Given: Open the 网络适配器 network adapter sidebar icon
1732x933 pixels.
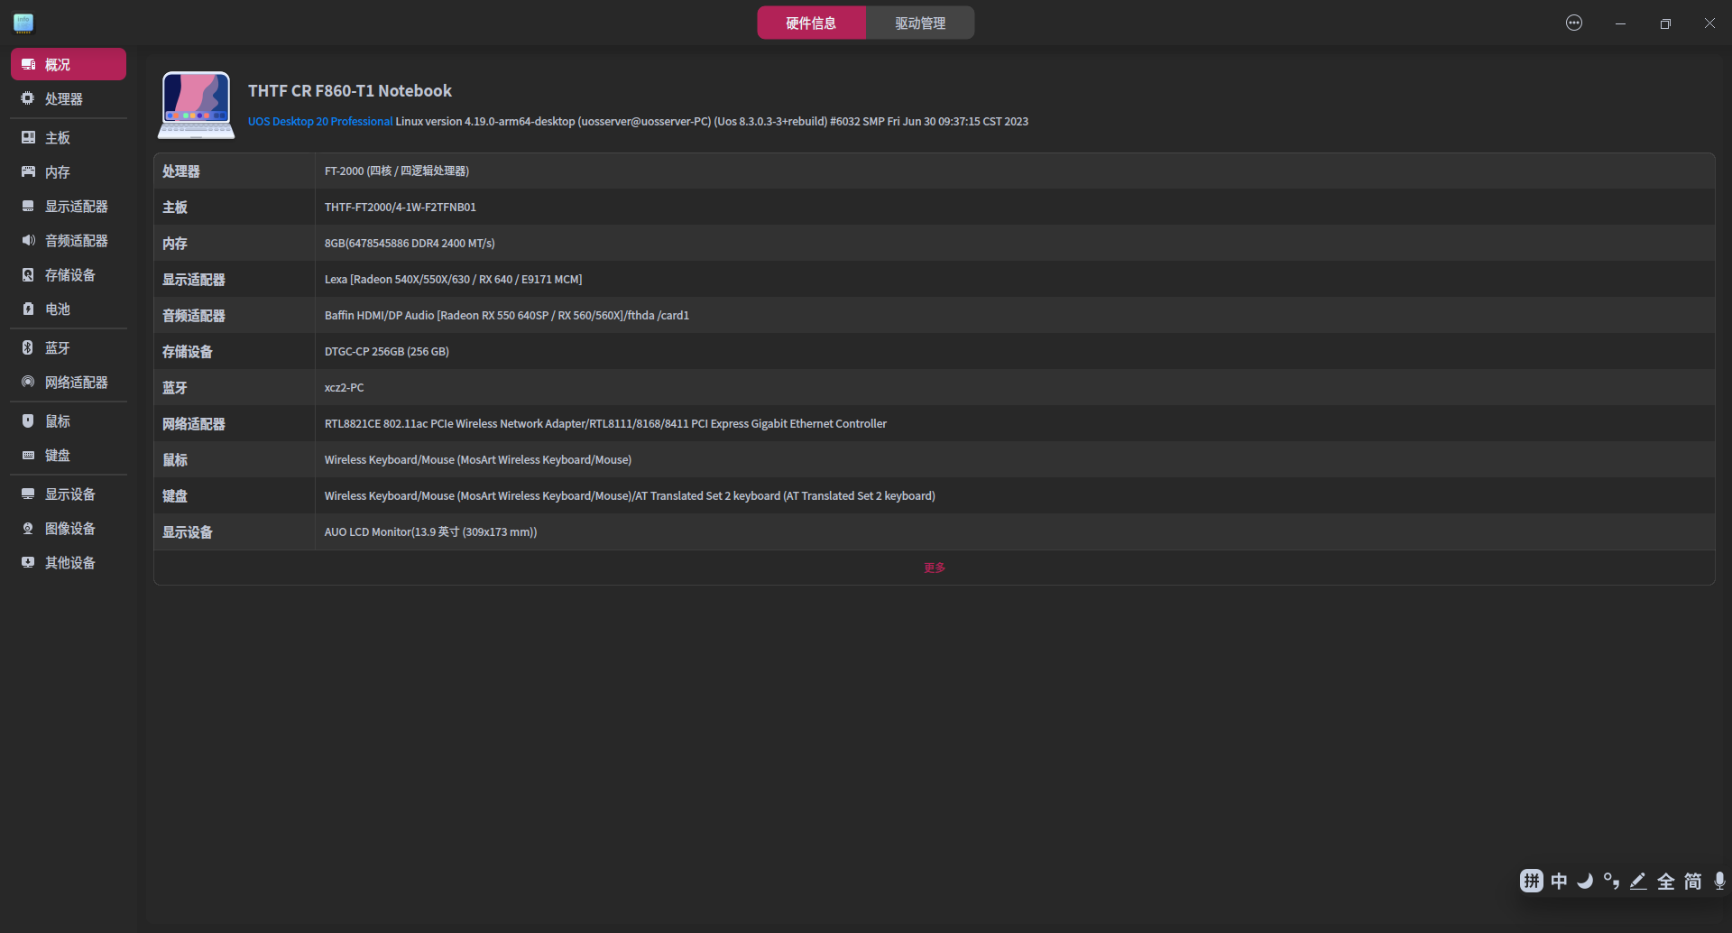Looking at the screenshot, I should [x=28, y=383].
